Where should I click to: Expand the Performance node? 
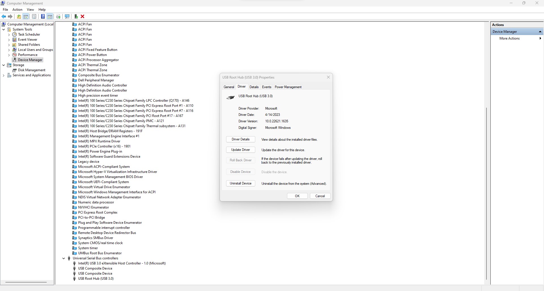(x=9, y=55)
